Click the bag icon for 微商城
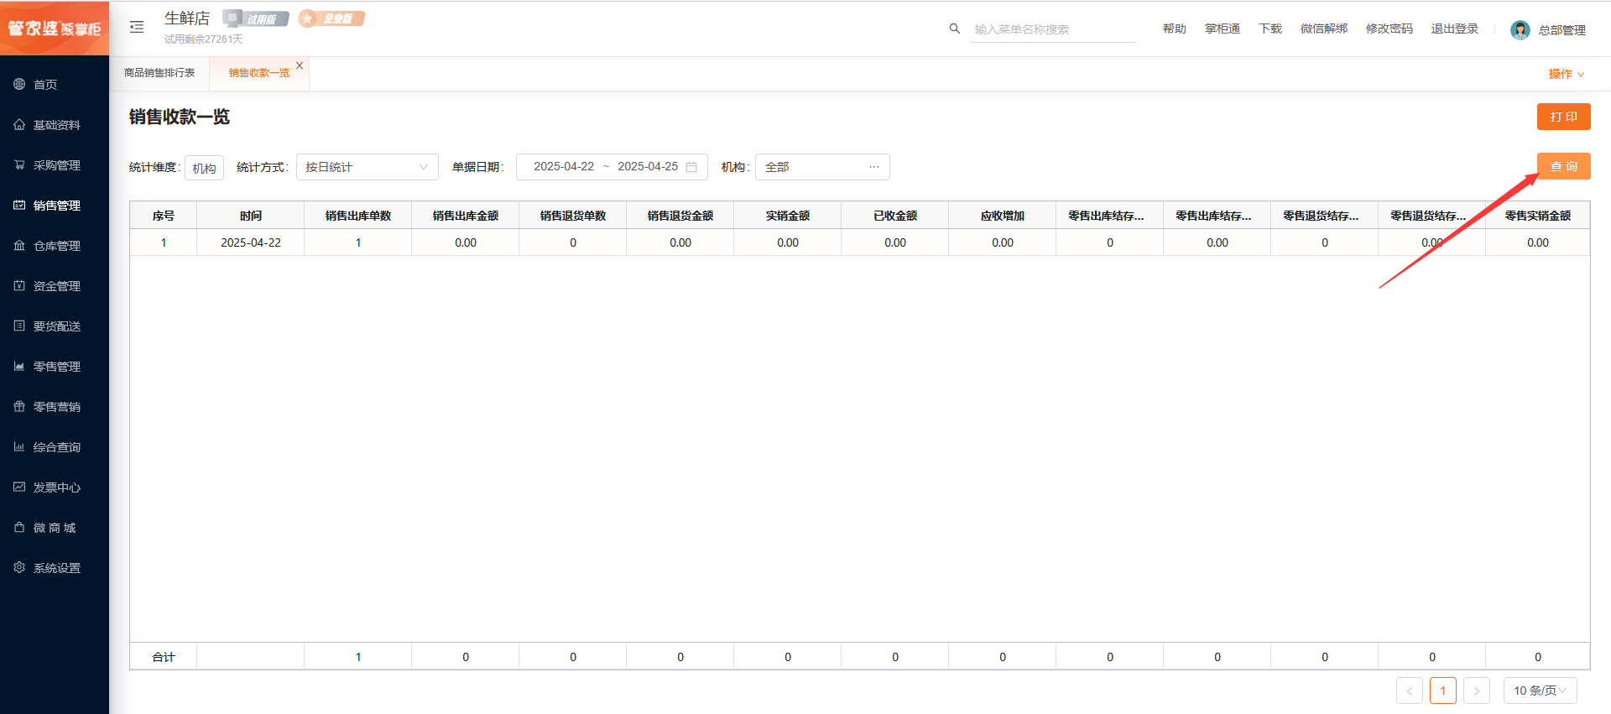This screenshot has height=714, width=1611. 19,527
